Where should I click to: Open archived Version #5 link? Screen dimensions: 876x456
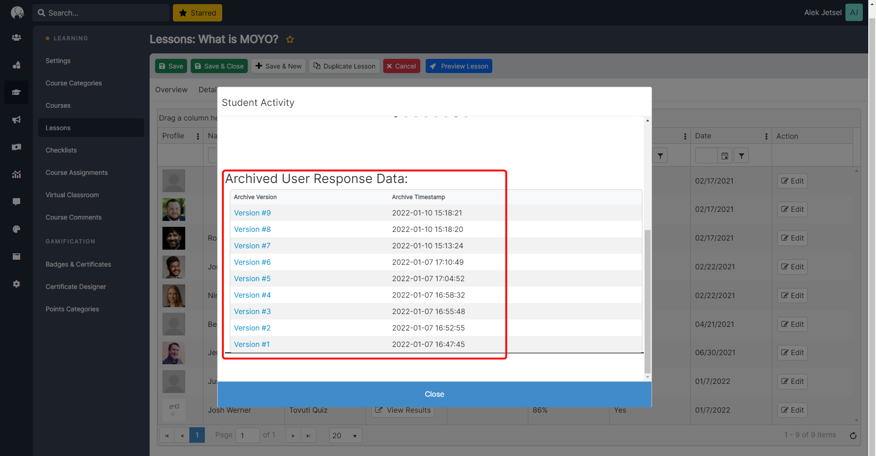(252, 278)
